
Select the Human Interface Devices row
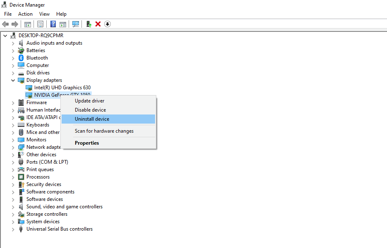[43, 110]
